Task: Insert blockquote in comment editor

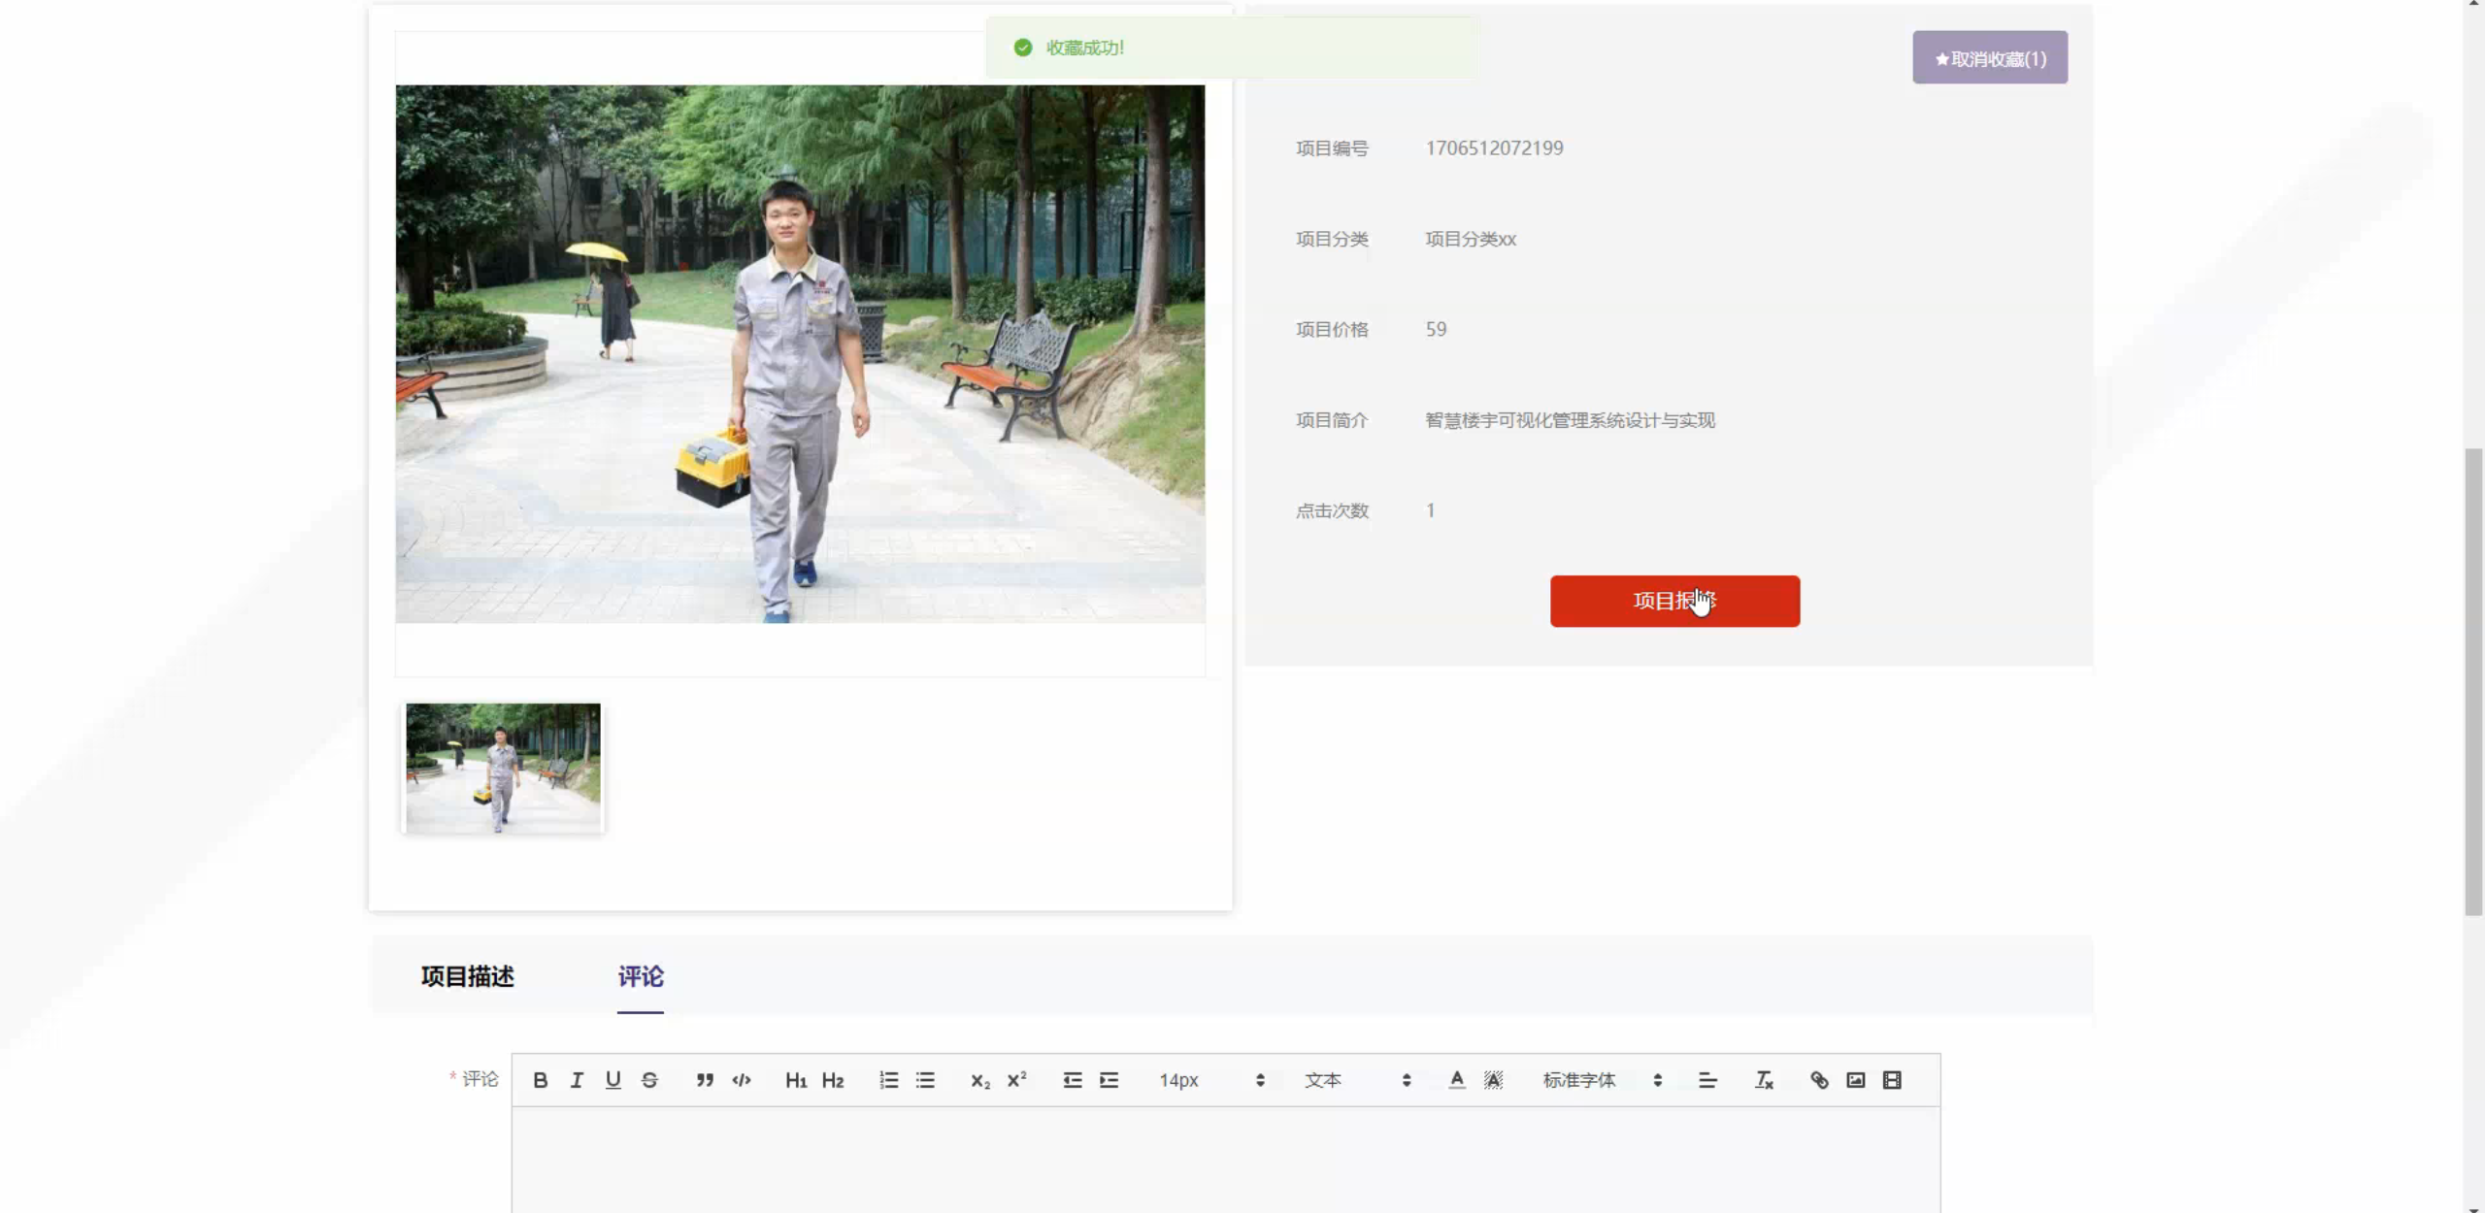Action: click(x=705, y=1080)
